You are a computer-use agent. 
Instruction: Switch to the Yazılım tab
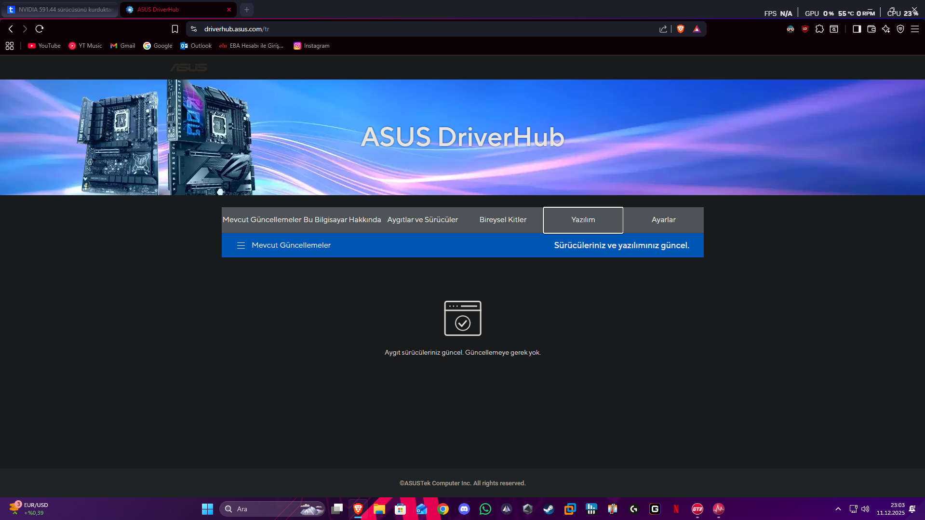(x=583, y=220)
